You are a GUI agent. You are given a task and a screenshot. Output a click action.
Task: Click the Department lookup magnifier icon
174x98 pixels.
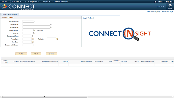34,30
